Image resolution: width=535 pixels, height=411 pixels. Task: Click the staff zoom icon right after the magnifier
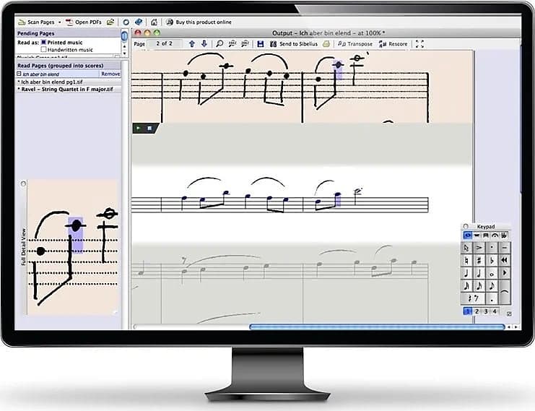pos(232,43)
